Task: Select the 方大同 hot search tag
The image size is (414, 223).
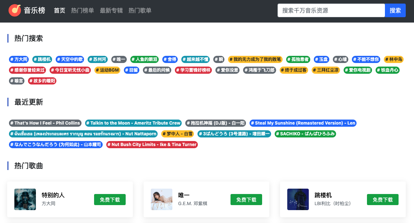Action: tap(19, 59)
